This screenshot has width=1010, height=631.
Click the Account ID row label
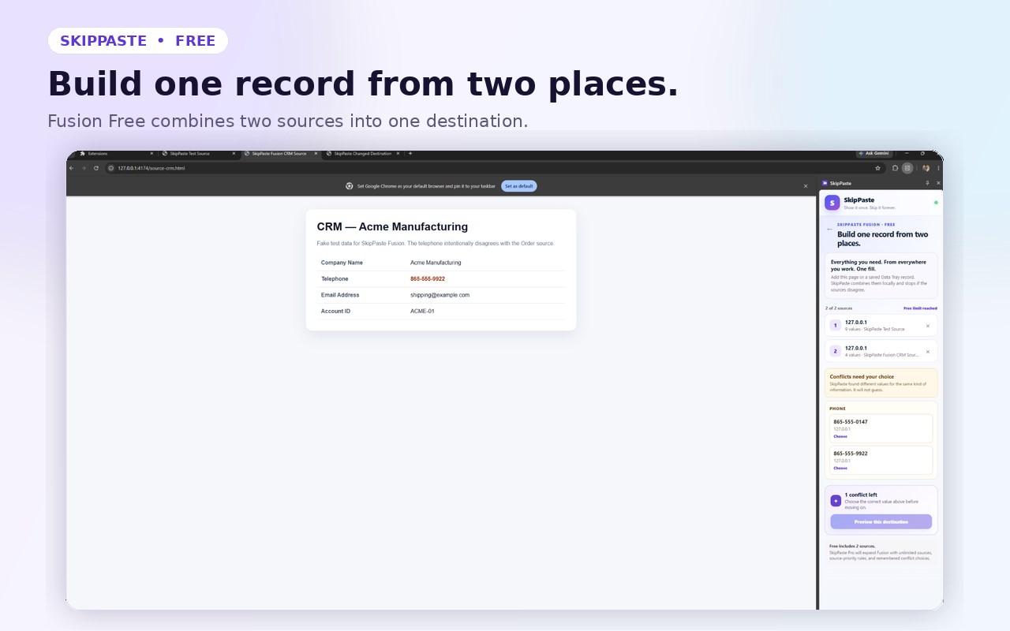(x=335, y=311)
